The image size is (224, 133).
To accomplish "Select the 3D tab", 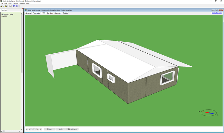I will (44, 13).
